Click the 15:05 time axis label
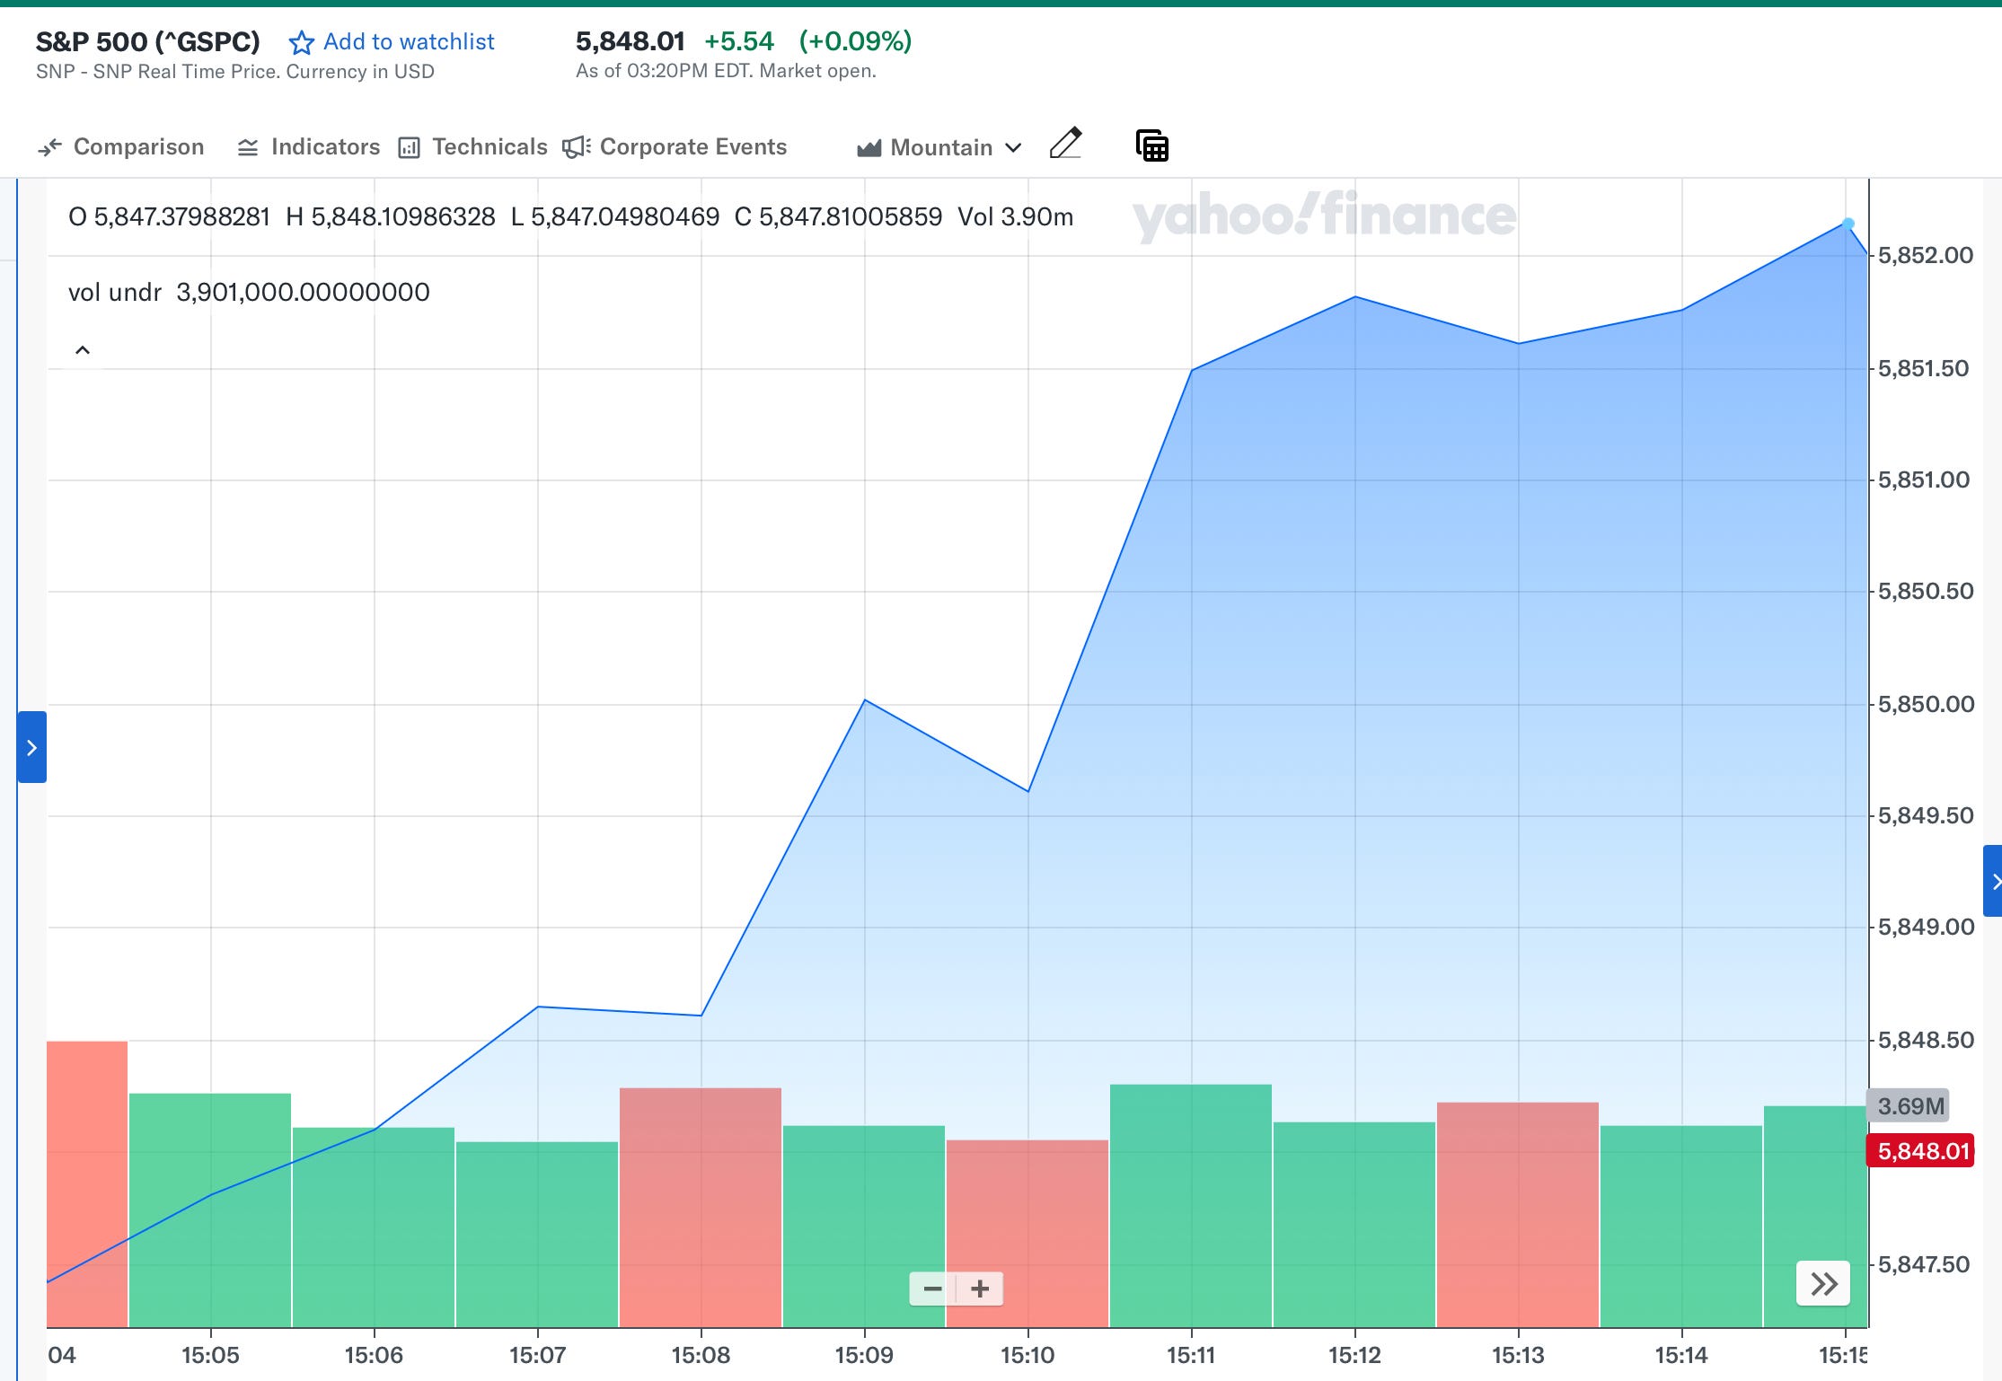 210,1355
